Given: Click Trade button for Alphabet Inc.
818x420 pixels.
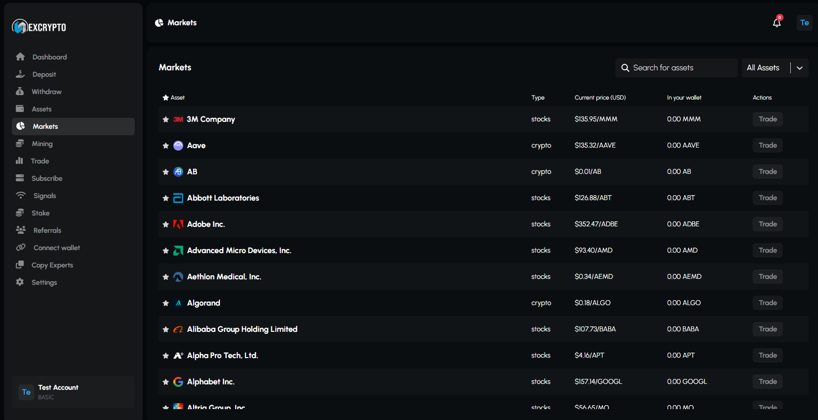Looking at the screenshot, I should tap(767, 381).
